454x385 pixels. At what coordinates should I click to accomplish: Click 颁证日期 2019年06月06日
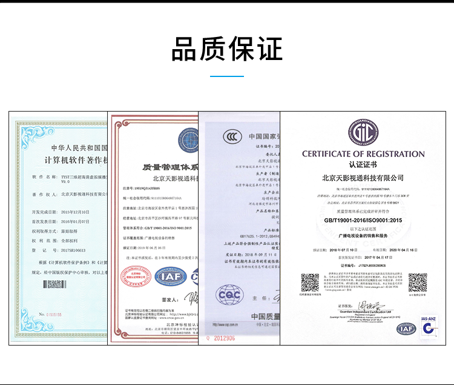pos(144,248)
